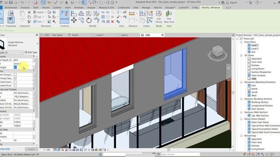Click the Save icon in quick access toolbar
Image resolution: width=280 pixels, height=157 pixels.
tap(10, 3)
